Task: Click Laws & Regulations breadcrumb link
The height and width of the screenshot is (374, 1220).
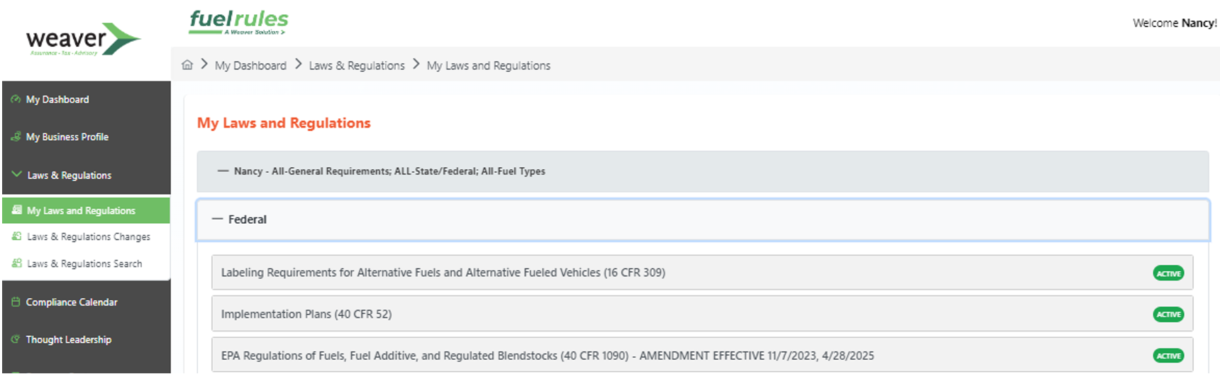Action: click(x=357, y=65)
